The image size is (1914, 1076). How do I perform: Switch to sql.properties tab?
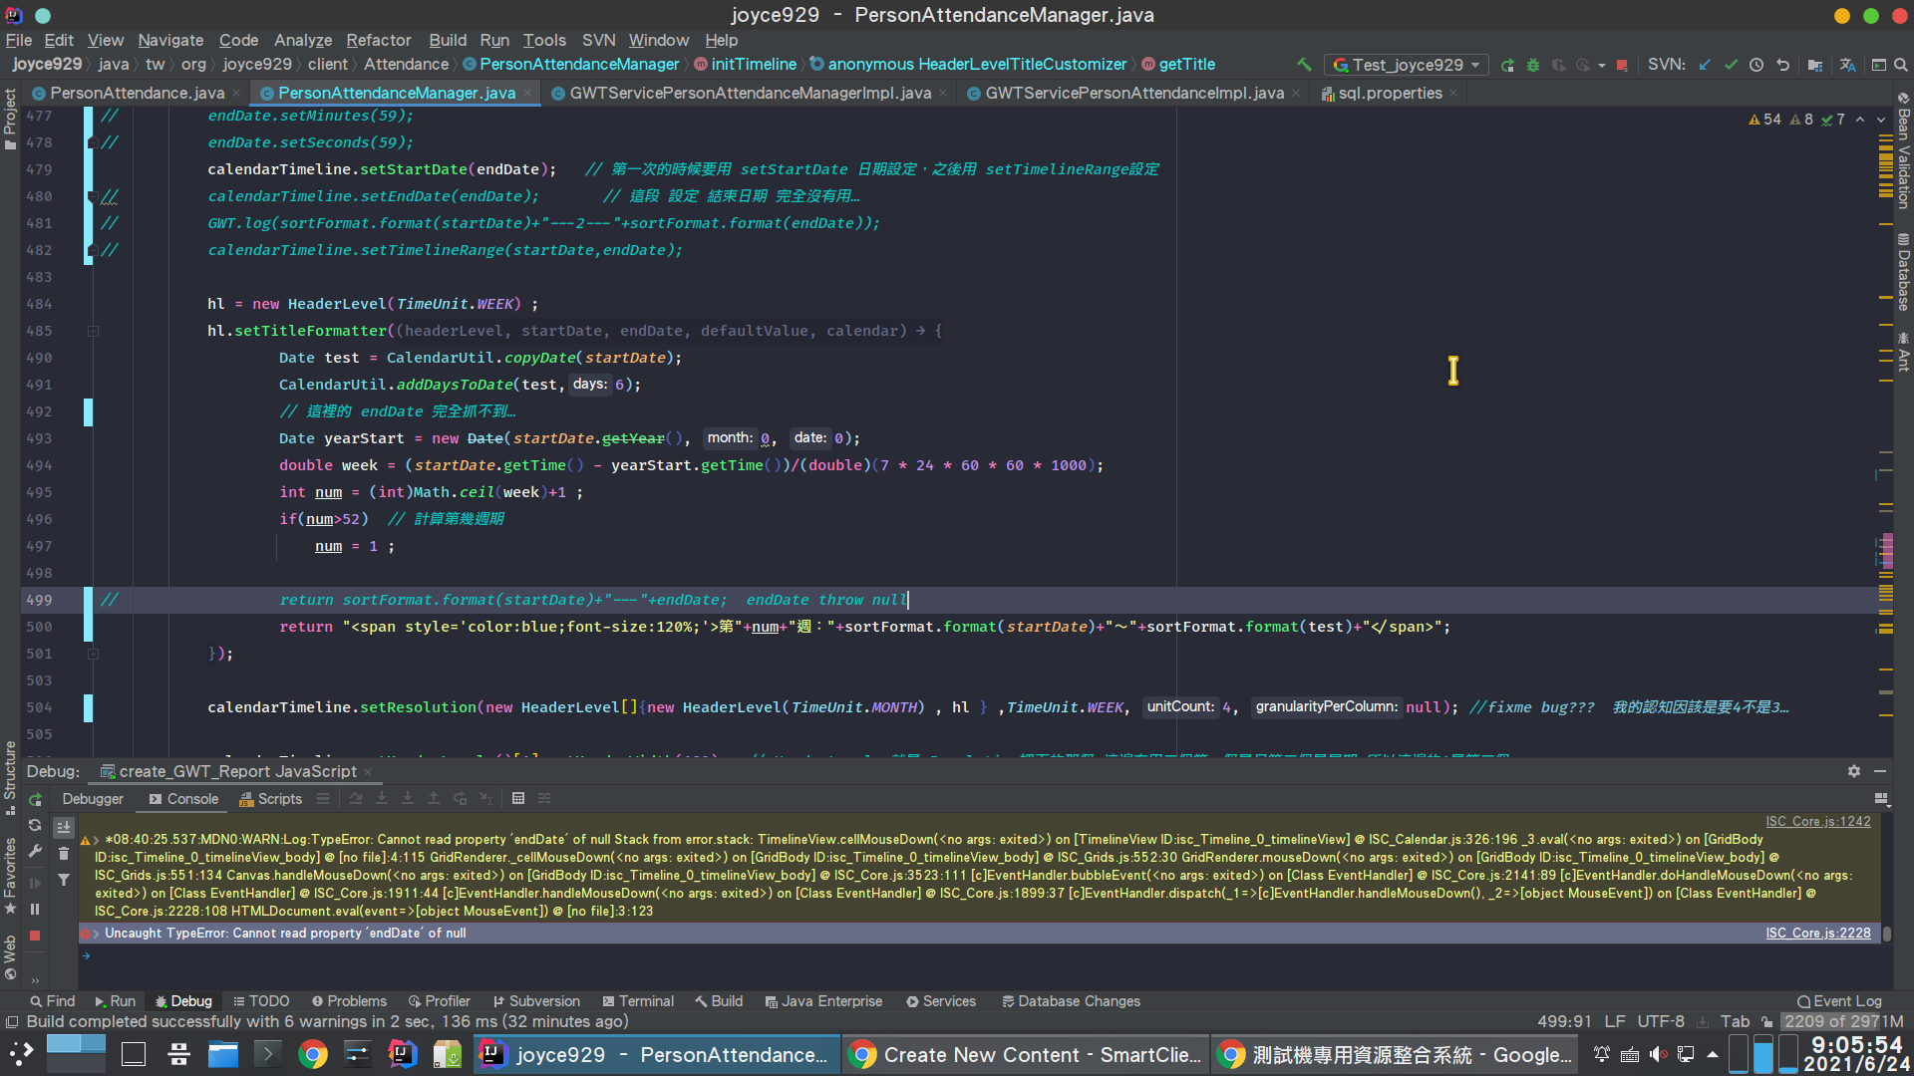[x=1390, y=93]
